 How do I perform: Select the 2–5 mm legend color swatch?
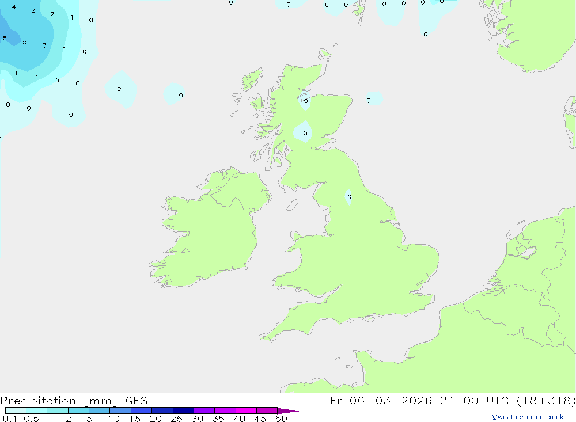pos(78,410)
